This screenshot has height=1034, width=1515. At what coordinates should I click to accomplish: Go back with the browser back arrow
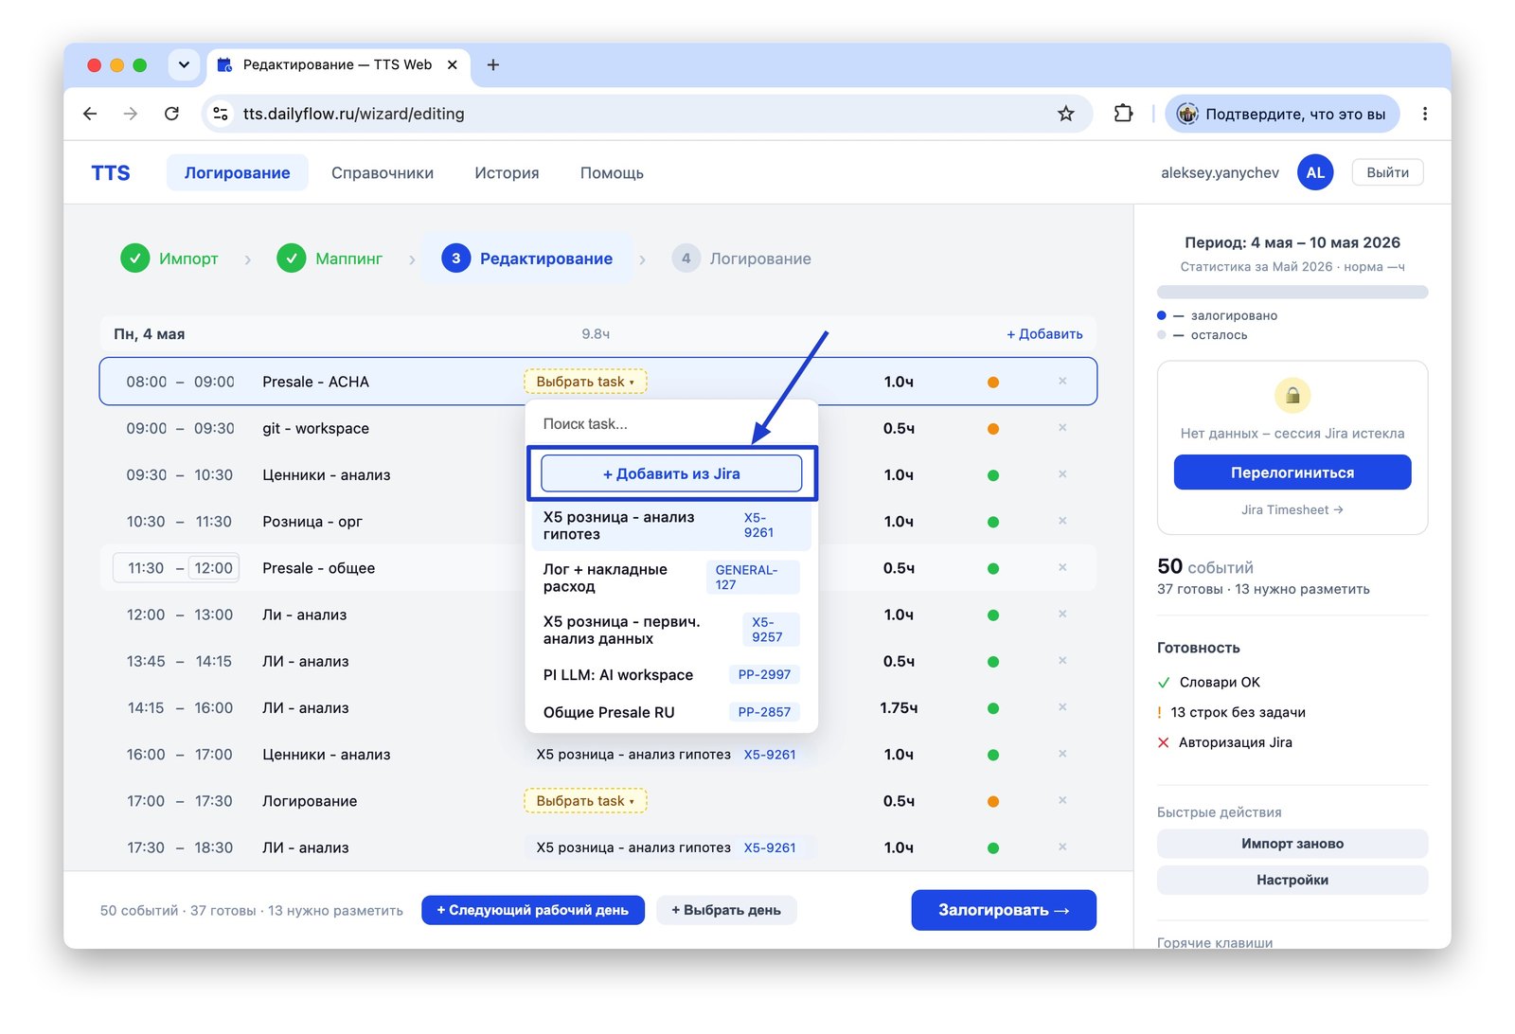point(90,114)
